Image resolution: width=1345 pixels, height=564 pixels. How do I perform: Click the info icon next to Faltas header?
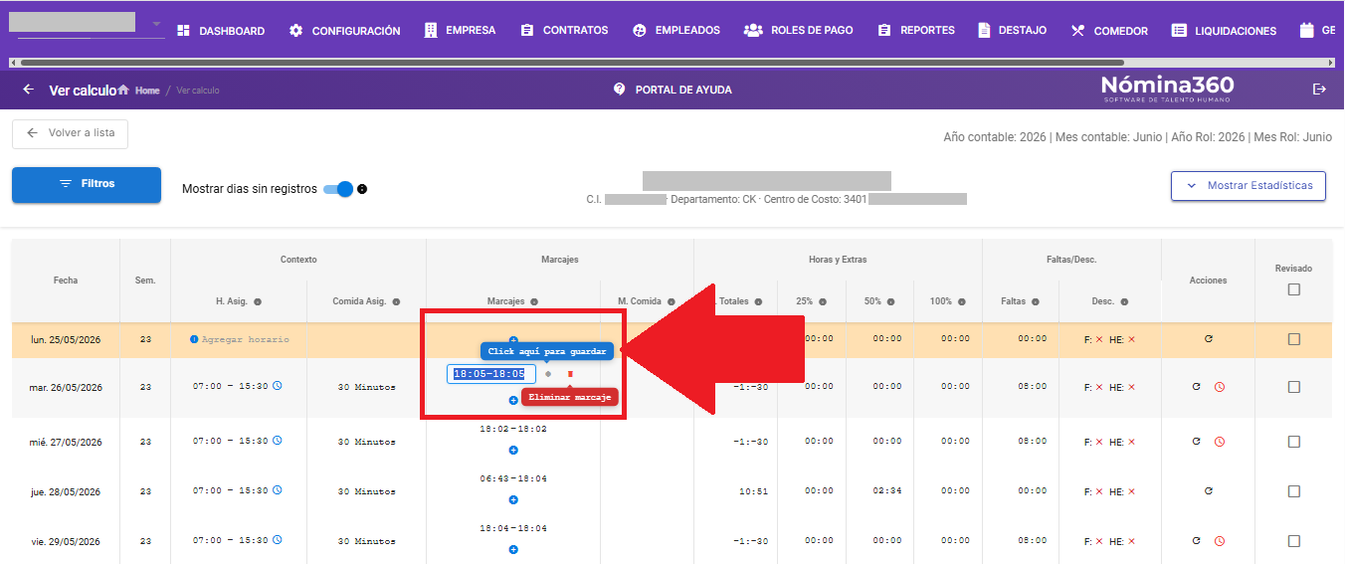click(x=1036, y=301)
